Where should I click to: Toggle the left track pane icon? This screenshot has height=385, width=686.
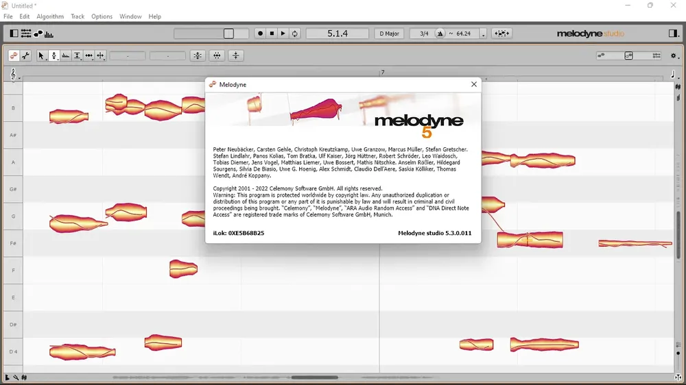(x=14, y=33)
